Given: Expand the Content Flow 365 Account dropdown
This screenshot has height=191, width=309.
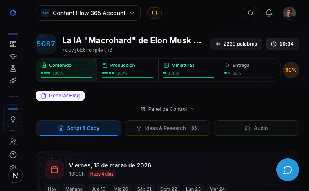Looking at the screenshot, I should 88,13.
